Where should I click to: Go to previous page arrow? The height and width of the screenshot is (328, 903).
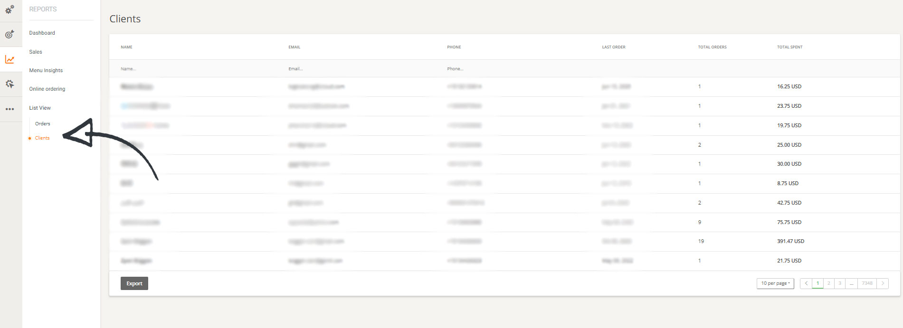click(806, 283)
